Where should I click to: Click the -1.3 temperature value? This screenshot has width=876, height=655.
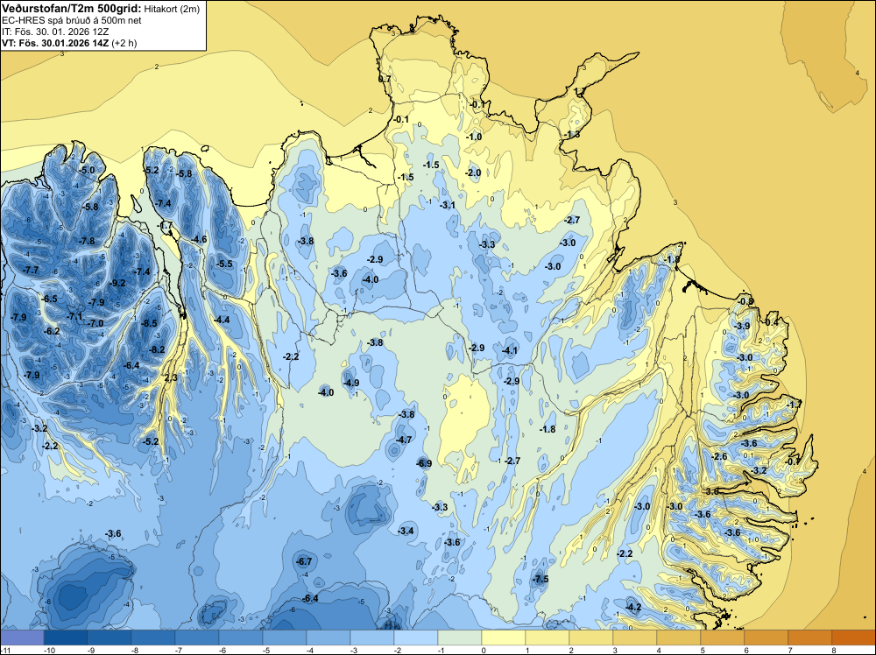click(571, 135)
